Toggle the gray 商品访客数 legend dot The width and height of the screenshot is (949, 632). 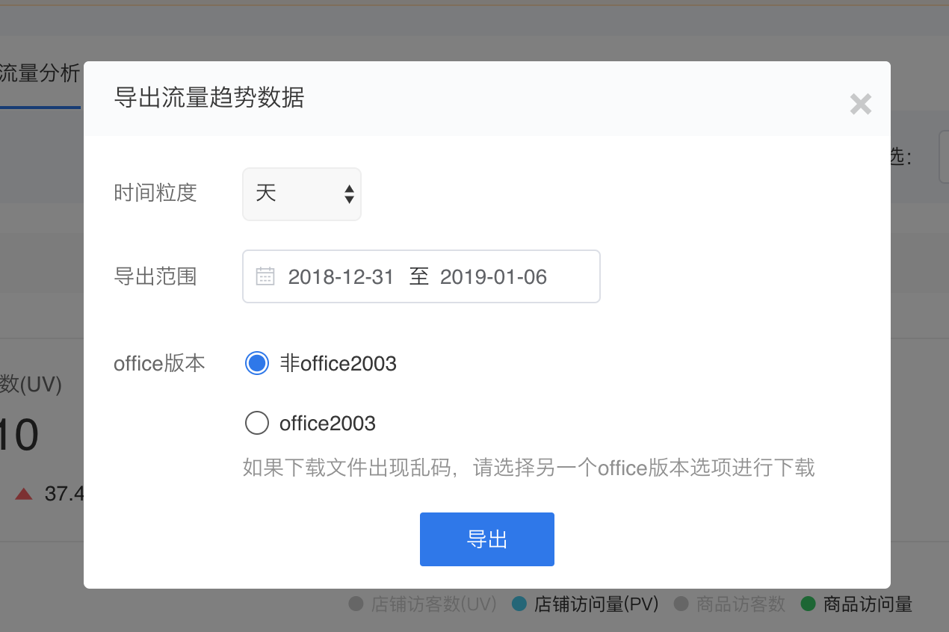(x=681, y=604)
